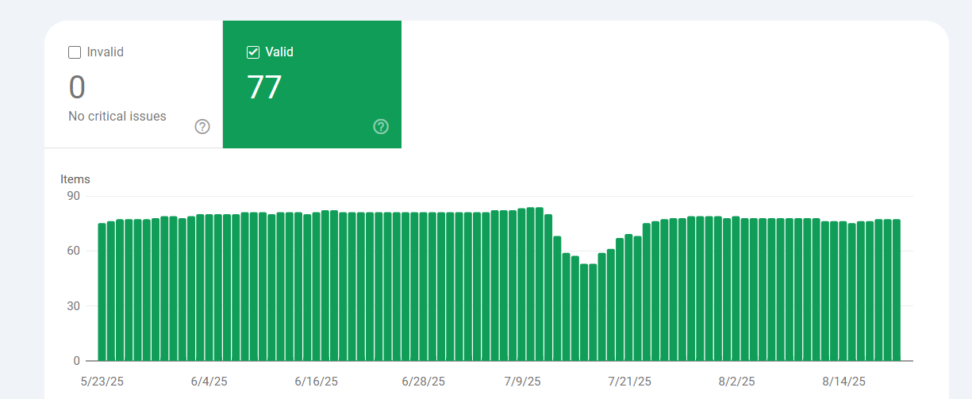This screenshot has width=972, height=399.
Task: Click the bar above 6/16/25 label
Action: click(317, 286)
